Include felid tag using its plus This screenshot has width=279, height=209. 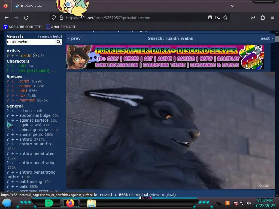pos(13,91)
